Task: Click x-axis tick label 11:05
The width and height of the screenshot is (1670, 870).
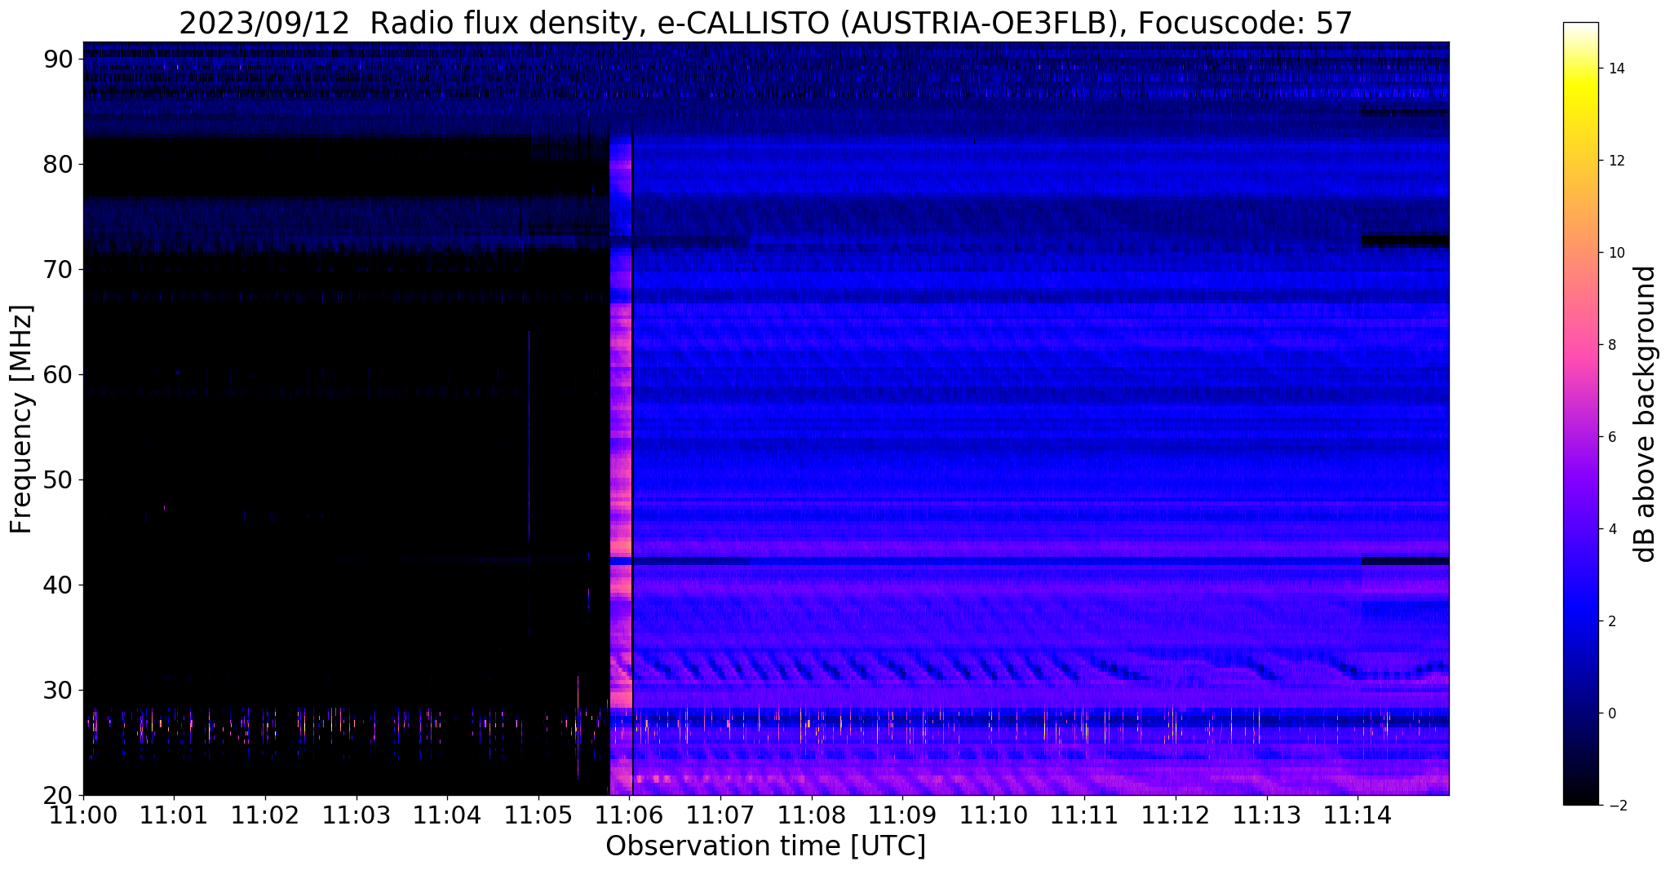Action: (538, 815)
